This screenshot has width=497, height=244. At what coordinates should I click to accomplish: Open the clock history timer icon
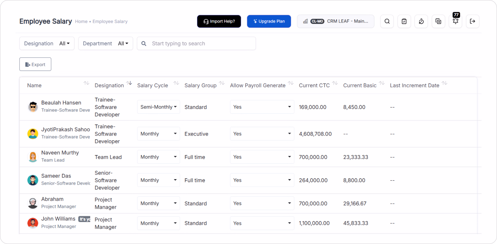[x=421, y=21]
